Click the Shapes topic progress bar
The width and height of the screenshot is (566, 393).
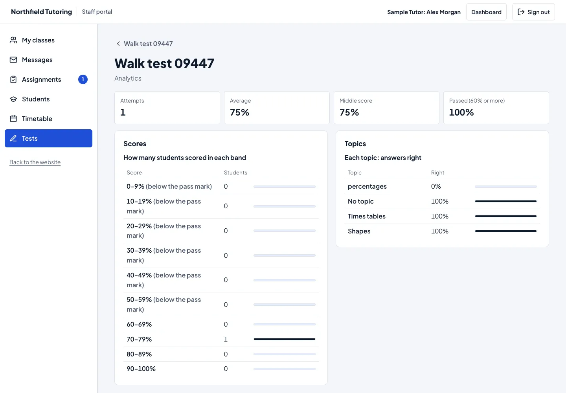pos(506,231)
